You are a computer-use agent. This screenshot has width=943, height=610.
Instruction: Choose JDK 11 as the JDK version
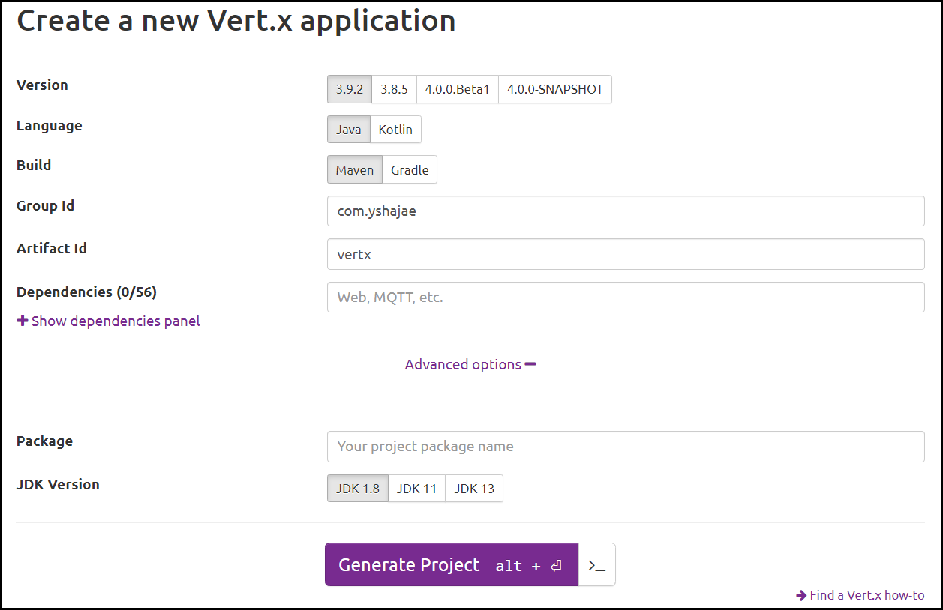[416, 488]
